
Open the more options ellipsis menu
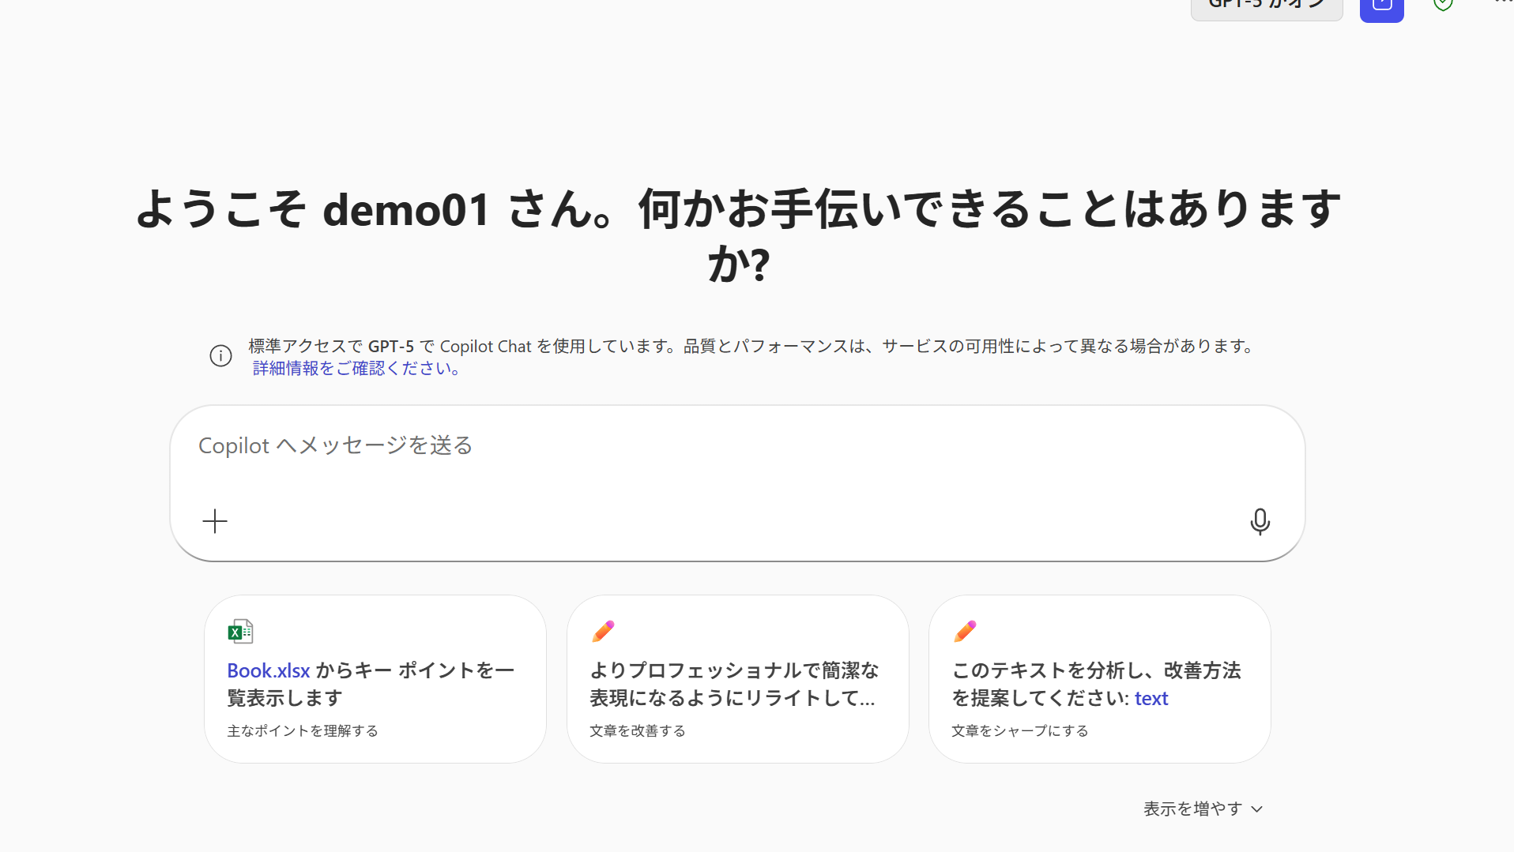tap(1503, 2)
